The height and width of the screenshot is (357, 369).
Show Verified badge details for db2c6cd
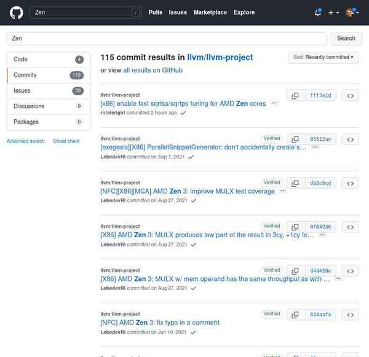272,182
